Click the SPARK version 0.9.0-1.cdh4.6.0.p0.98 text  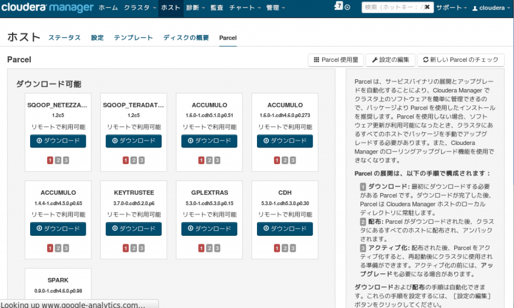point(58,291)
